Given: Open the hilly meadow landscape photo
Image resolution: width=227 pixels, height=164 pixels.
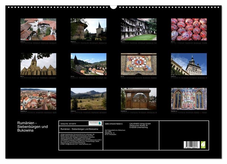Looking at the screenshot, I should click(x=89, y=99).
